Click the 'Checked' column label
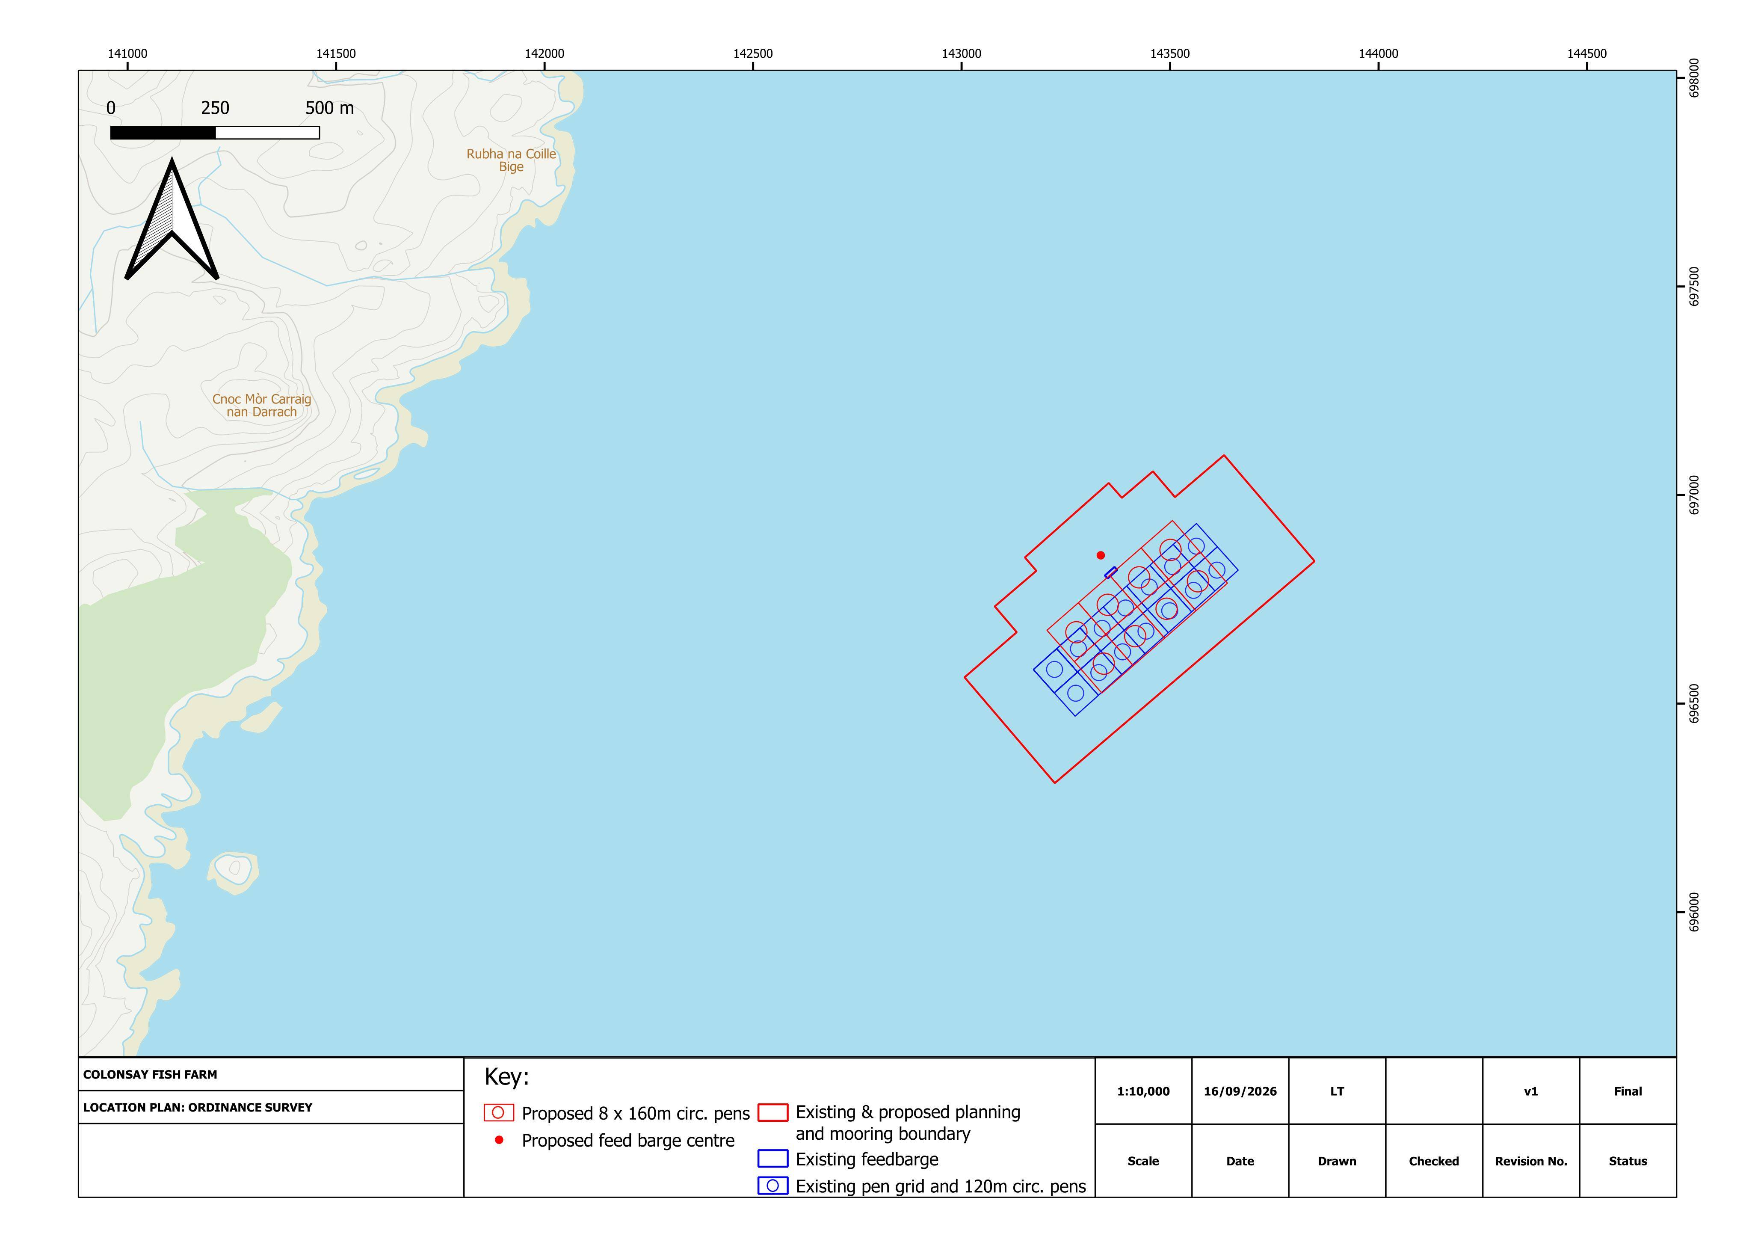The height and width of the screenshot is (1239, 1752). click(x=1434, y=1161)
